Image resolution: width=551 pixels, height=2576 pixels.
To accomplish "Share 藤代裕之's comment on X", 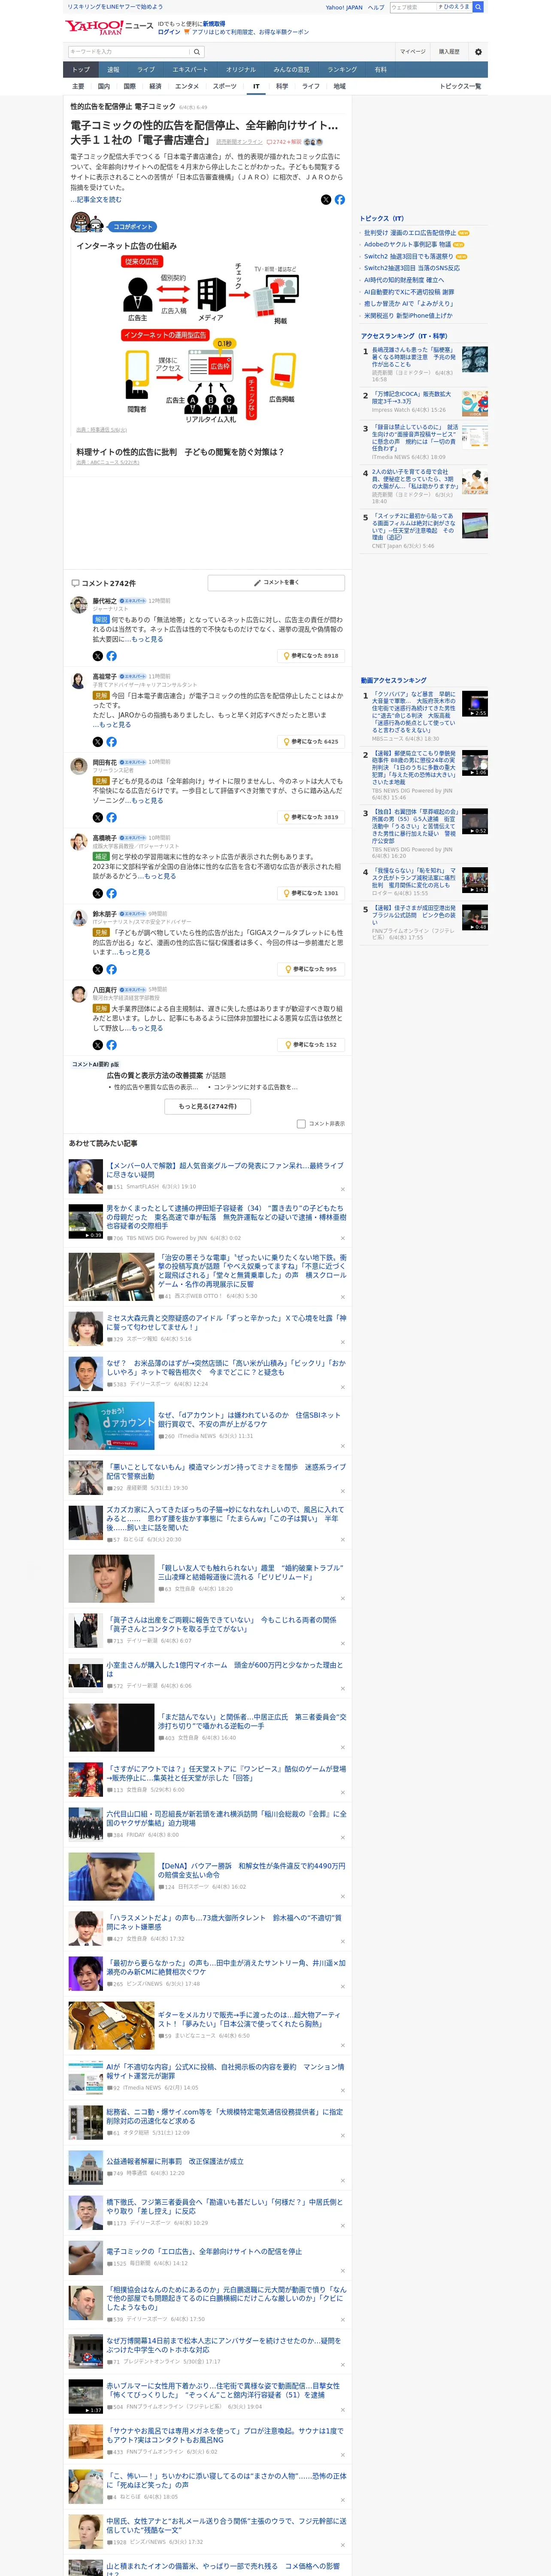I will point(98,656).
